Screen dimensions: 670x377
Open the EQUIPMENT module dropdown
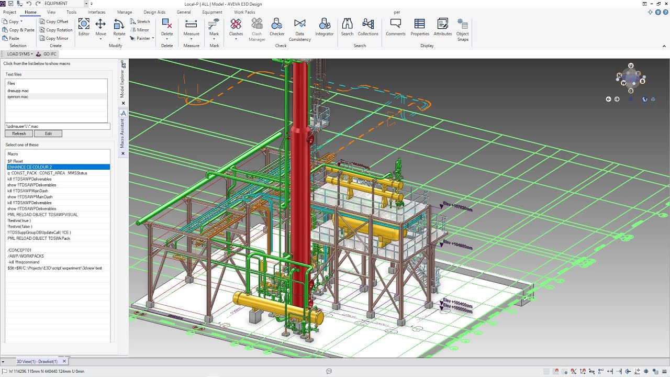tap(85, 4)
